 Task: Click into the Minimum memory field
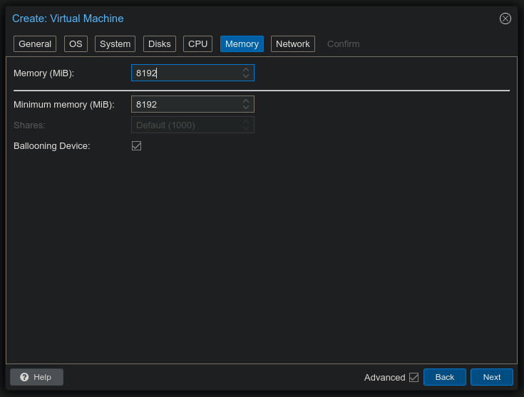point(185,104)
